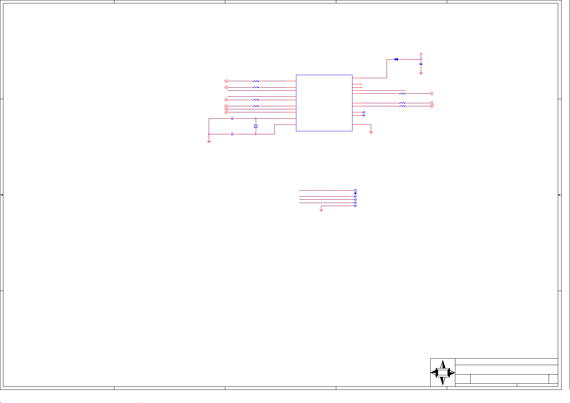570x403 pixels.
Task: Select the decoupling capacitor under the power symbol
Action: pyautogui.click(x=421, y=64)
